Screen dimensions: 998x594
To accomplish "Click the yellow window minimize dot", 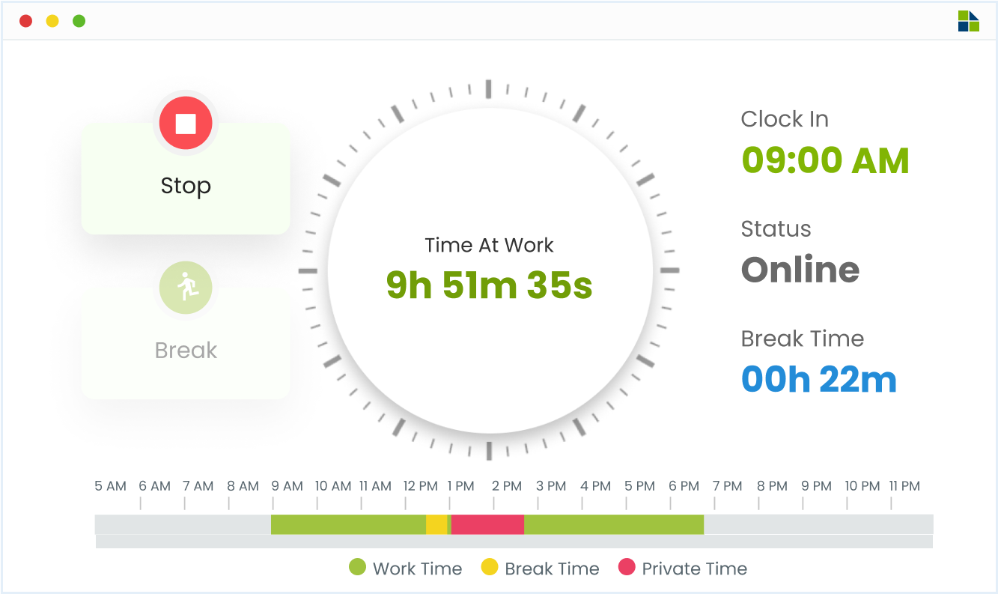I will pyautogui.click(x=52, y=21).
